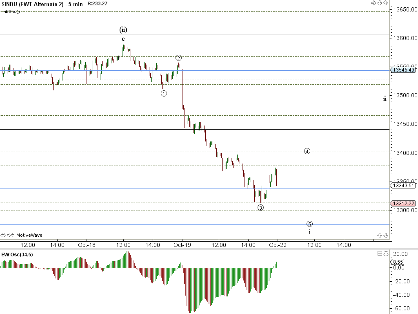The image size is (418, 314).
Task: Click the 13545.49 price axis tag
Action: pyautogui.click(x=403, y=70)
